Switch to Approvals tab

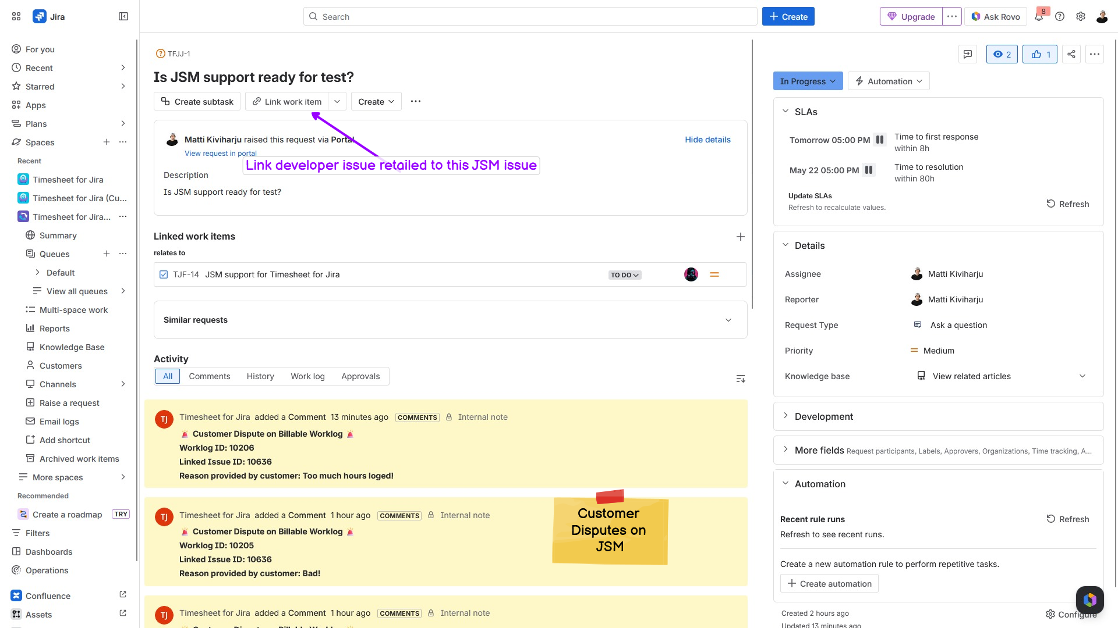tap(360, 376)
